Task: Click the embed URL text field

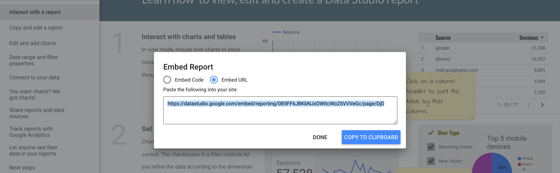Action: (x=280, y=110)
